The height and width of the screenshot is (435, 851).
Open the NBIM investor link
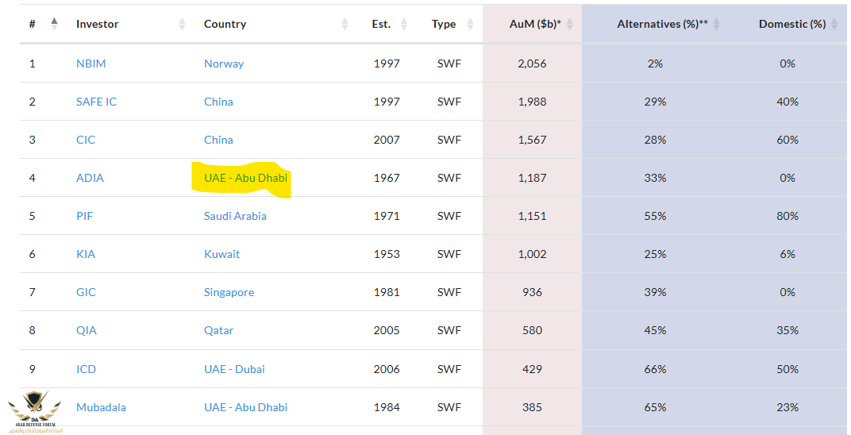90,64
